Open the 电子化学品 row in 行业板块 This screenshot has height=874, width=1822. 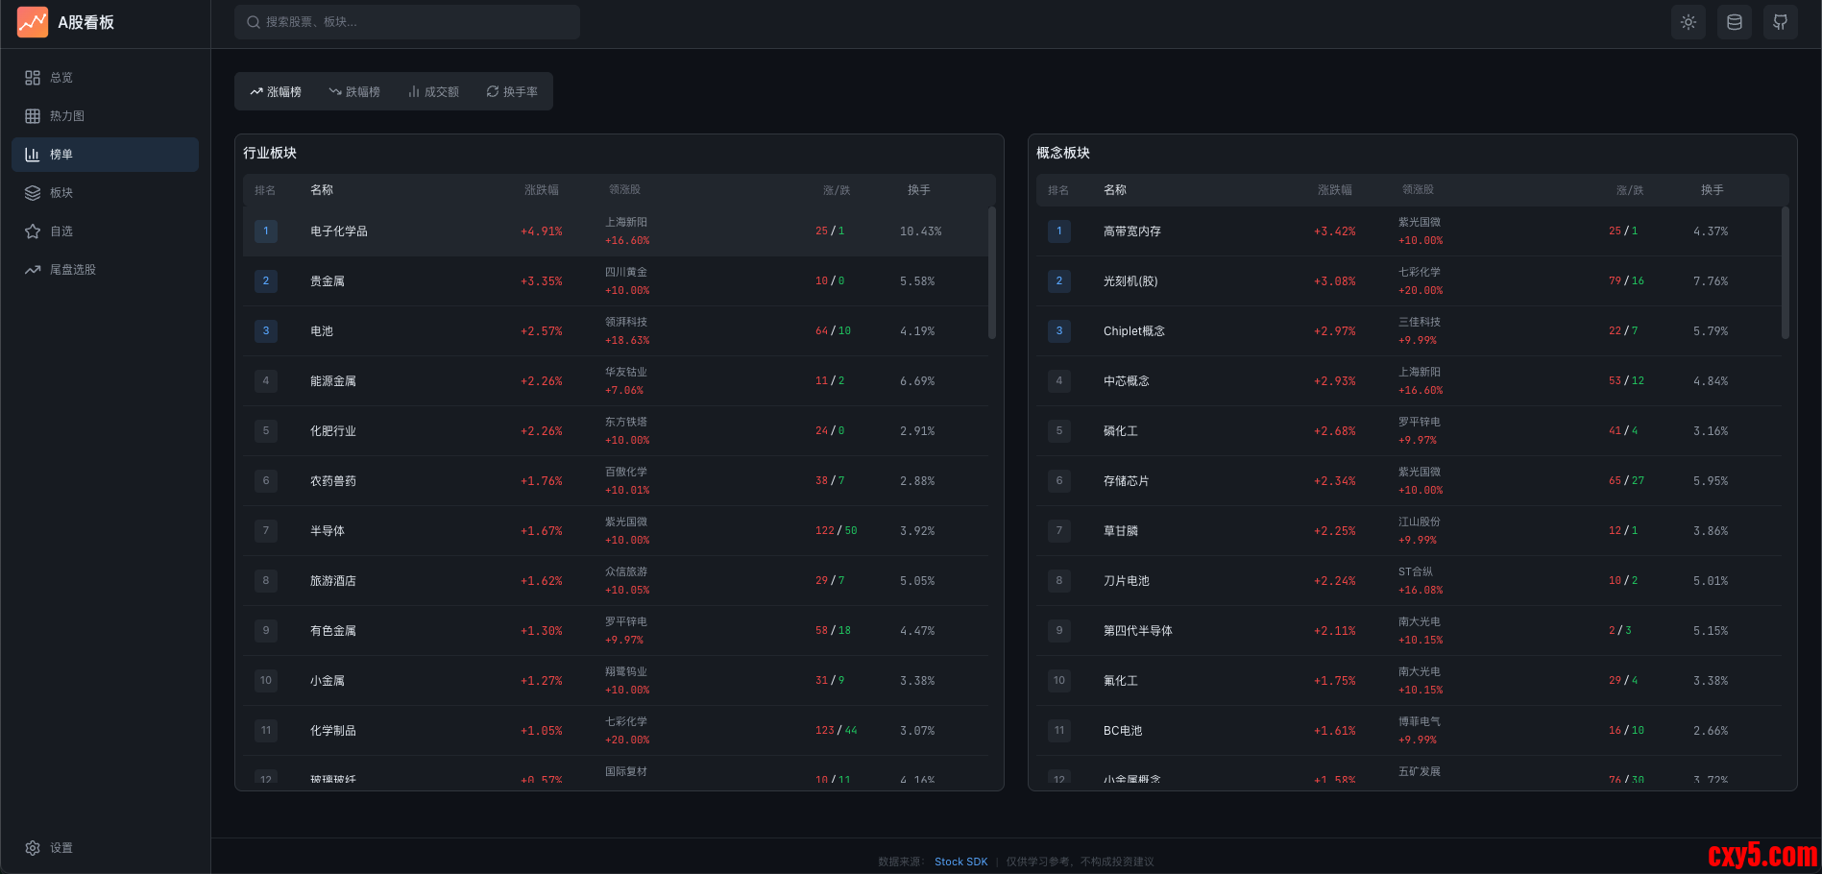tap(339, 231)
